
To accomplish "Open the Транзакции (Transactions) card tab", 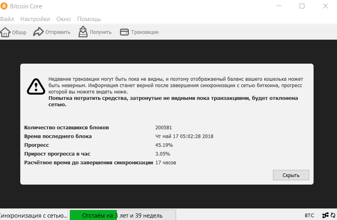I will (x=139, y=32).
